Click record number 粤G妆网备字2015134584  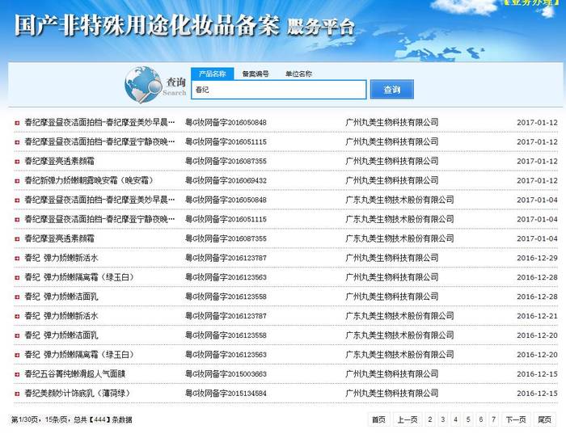[226, 394]
